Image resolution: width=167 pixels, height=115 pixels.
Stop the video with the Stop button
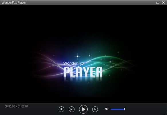click(62, 109)
